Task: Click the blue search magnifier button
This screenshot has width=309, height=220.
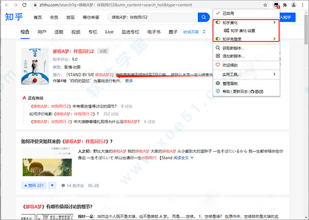Action: [203, 17]
